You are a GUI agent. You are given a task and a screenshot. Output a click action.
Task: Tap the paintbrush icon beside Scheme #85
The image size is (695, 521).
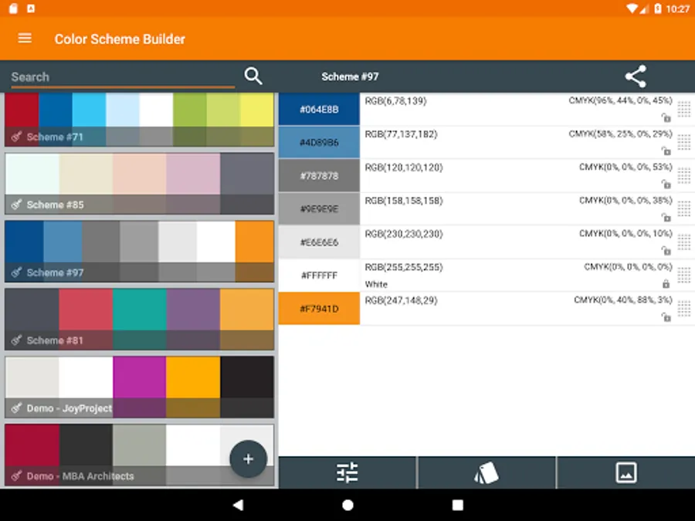point(15,205)
